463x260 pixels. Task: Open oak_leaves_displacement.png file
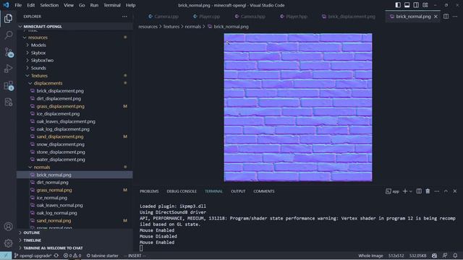coord(75,121)
